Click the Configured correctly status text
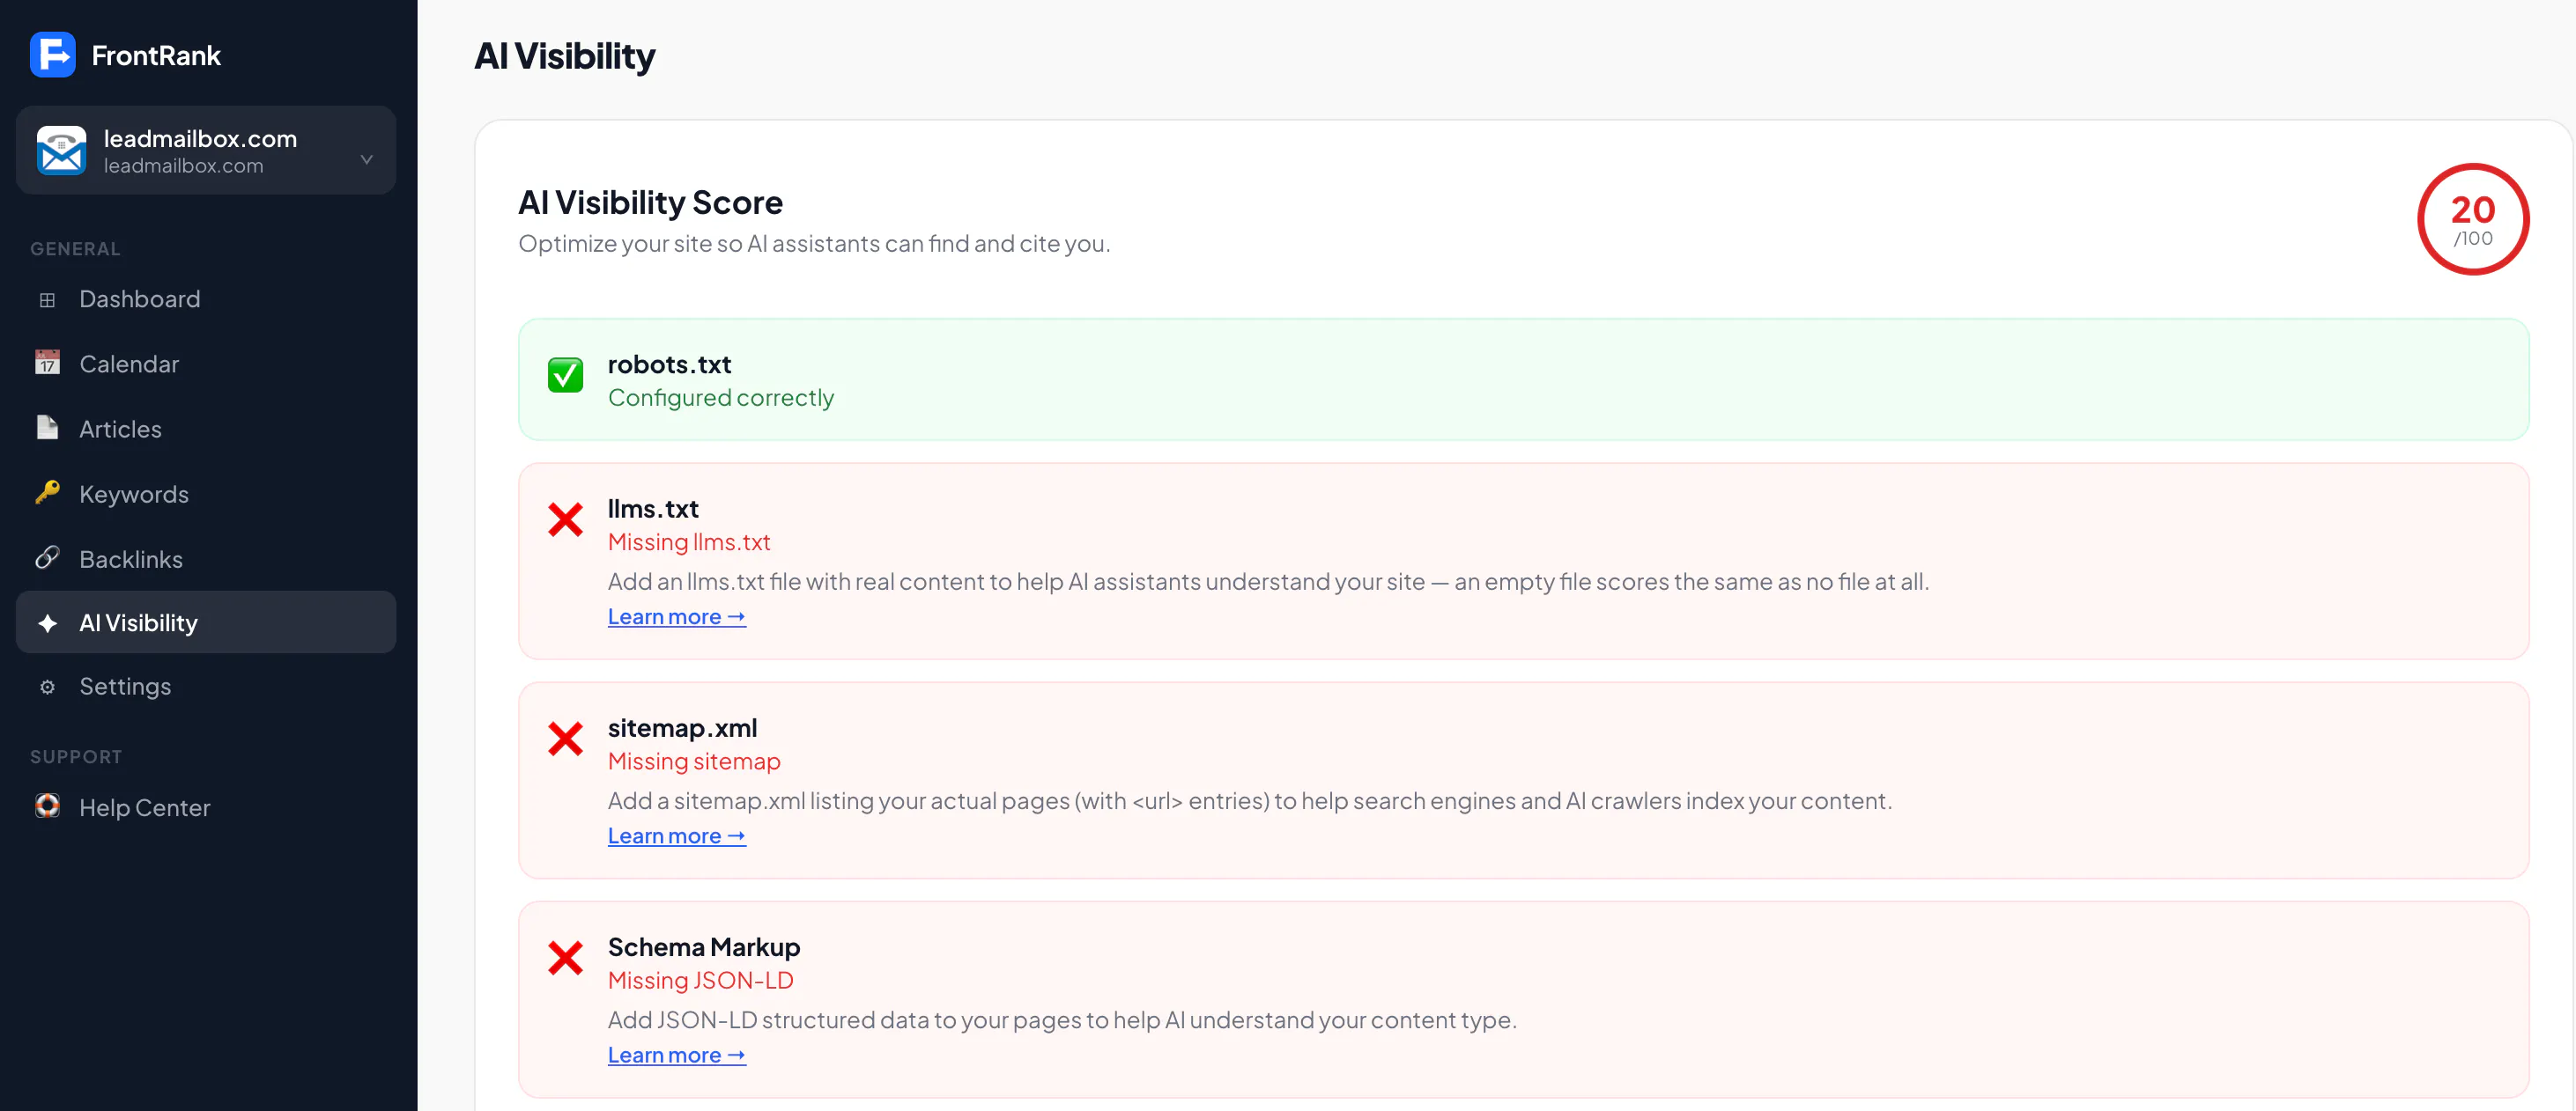 point(721,398)
